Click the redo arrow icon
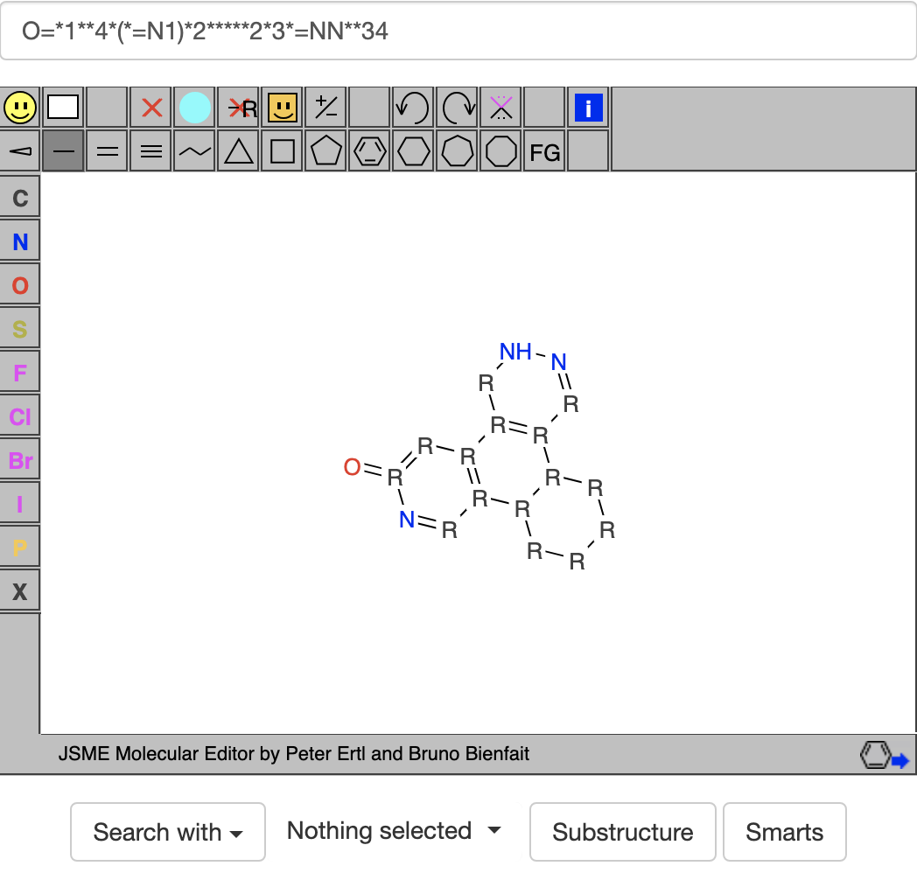Image resolution: width=917 pixels, height=880 pixels. [x=457, y=108]
